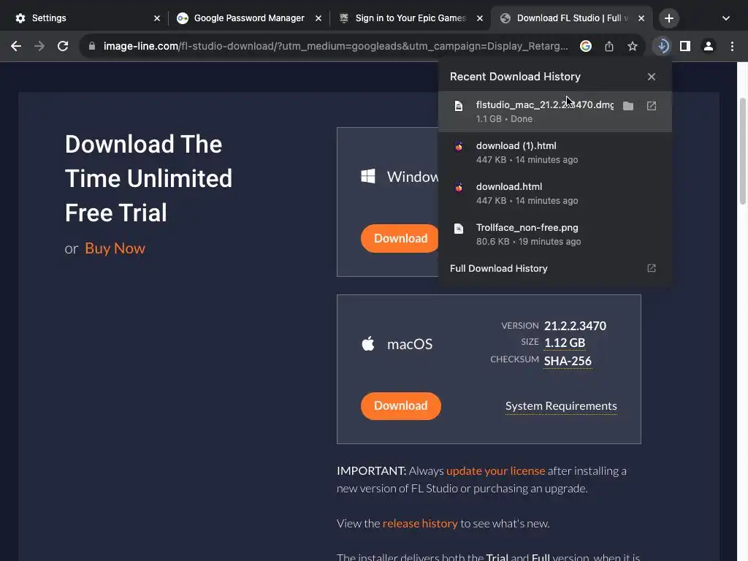
Task: Select the Download FL Studio tab
Action: pos(571,18)
